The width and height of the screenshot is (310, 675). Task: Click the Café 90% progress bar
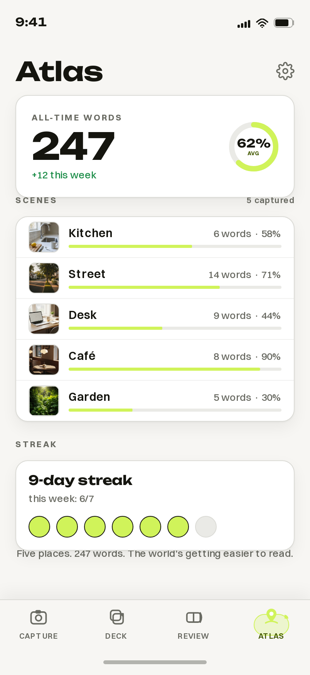(x=175, y=369)
